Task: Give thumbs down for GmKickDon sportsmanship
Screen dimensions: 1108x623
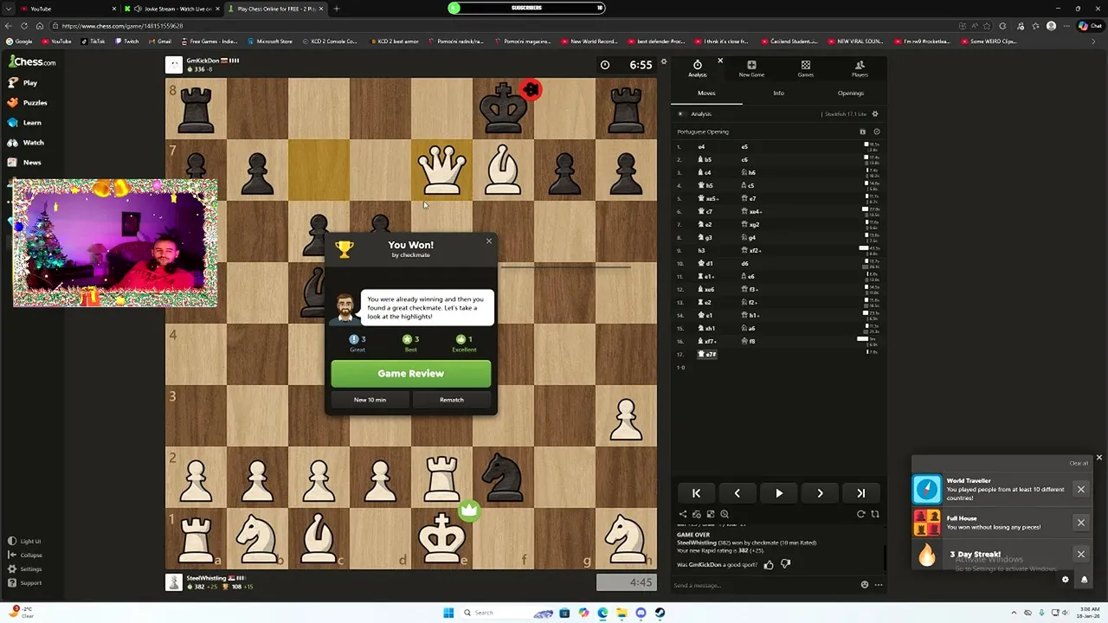Action: (x=785, y=564)
